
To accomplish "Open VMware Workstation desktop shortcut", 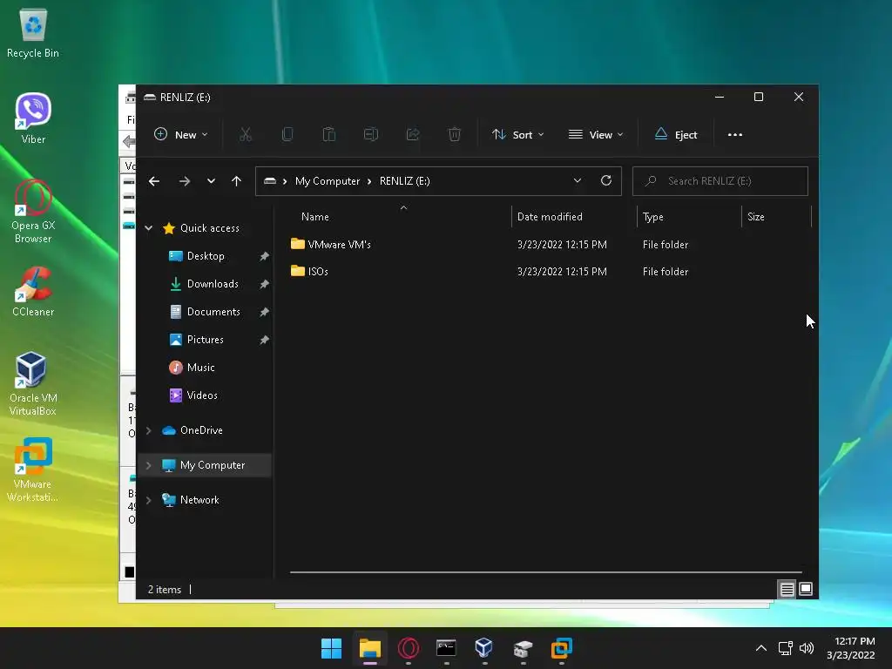I will (33, 470).
